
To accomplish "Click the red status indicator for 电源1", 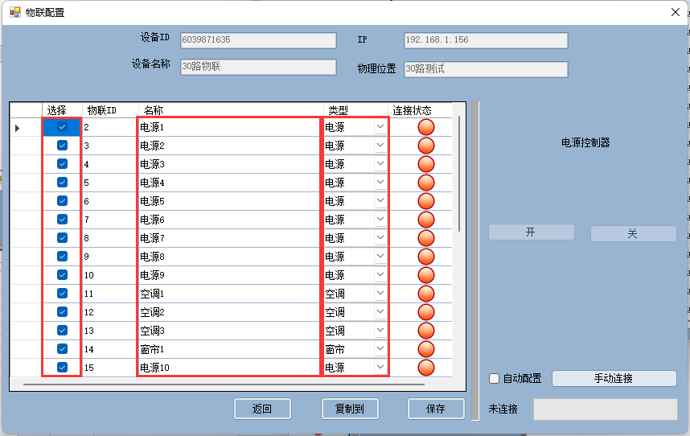I will (426, 127).
